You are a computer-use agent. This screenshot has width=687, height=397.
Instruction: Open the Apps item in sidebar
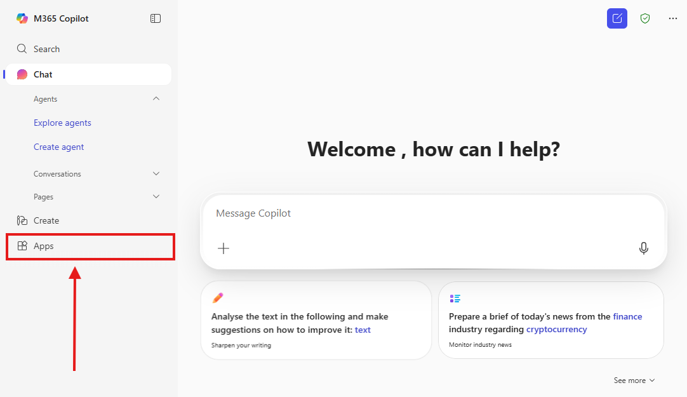tap(43, 246)
